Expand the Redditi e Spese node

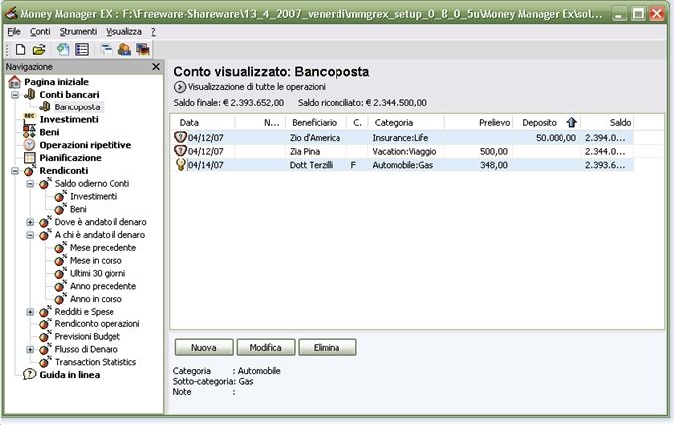coord(30,312)
